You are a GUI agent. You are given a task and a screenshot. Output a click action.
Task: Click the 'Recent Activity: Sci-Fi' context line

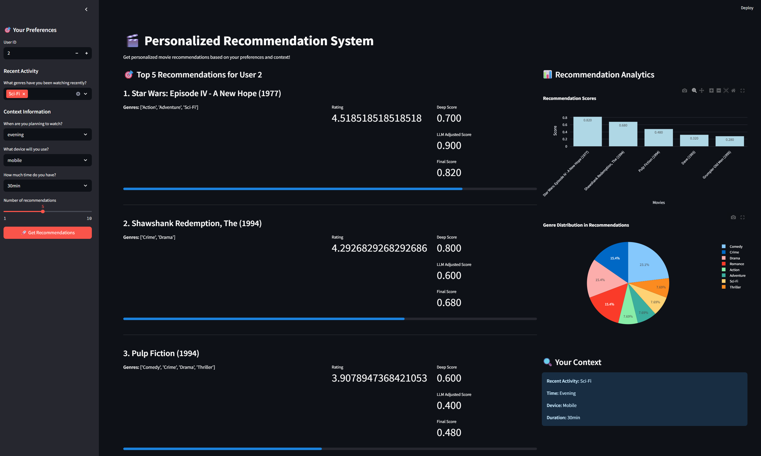click(569, 381)
